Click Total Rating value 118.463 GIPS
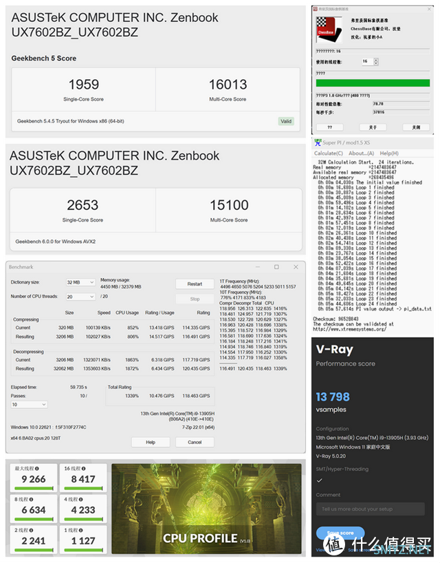The width and height of the screenshot is (440, 563). pos(196,396)
